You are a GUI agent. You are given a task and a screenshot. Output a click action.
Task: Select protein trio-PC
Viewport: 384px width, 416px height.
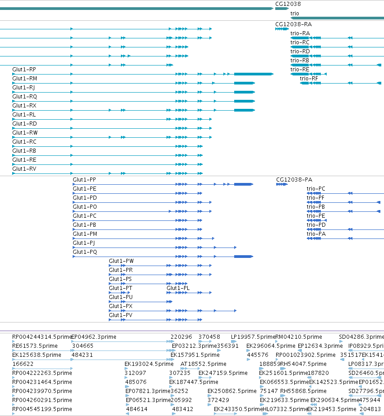click(315, 189)
